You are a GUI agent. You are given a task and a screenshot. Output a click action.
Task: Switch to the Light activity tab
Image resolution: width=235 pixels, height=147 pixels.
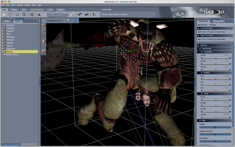coord(51,9)
